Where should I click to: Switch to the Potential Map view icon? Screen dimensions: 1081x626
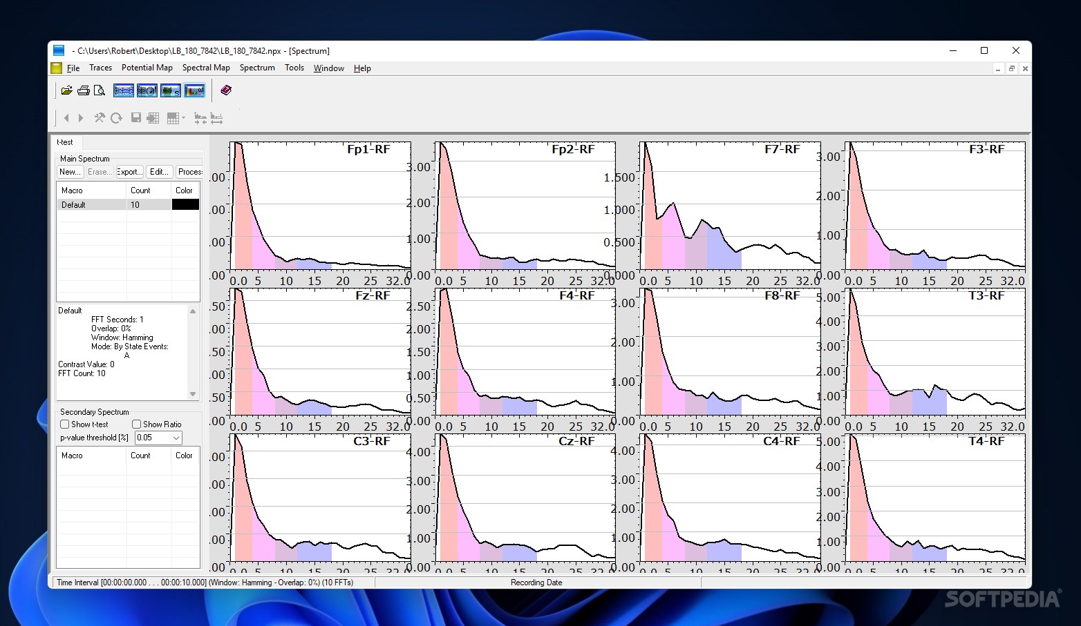click(147, 90)
